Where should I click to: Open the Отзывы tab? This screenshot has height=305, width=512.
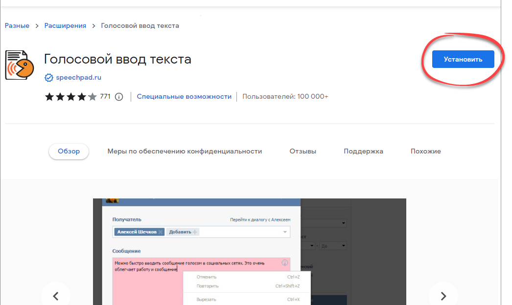coord(303,152)
